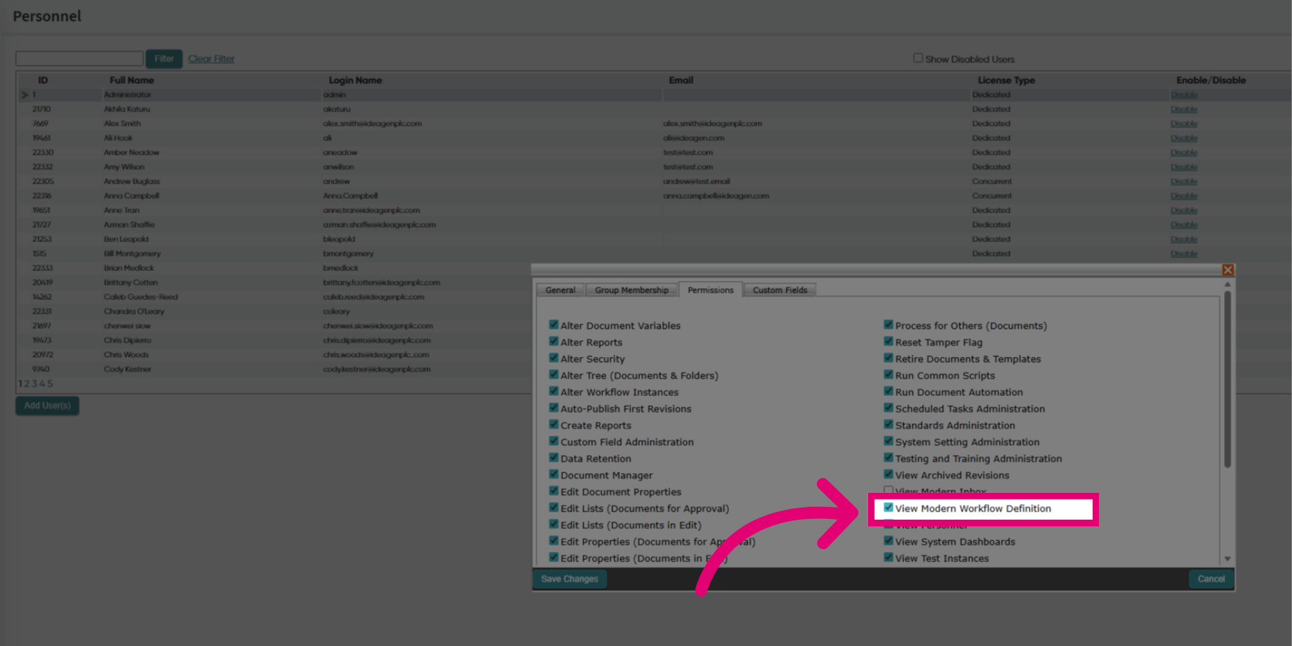1292x646 pixels.
Task: Switch to the General tab
Action: click(561, 290)
